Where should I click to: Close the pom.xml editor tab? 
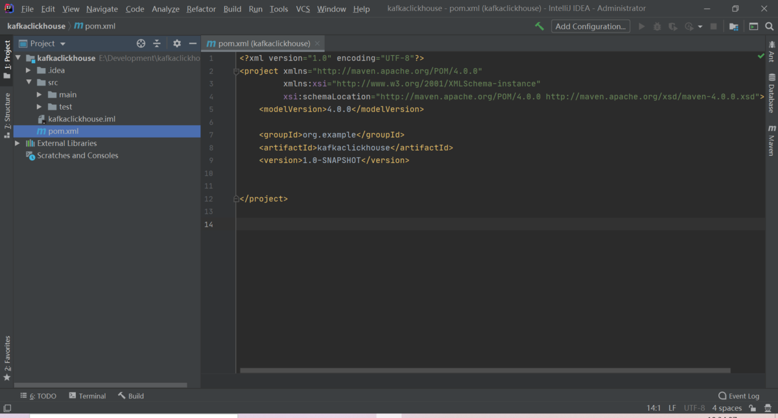pos(318,43)
